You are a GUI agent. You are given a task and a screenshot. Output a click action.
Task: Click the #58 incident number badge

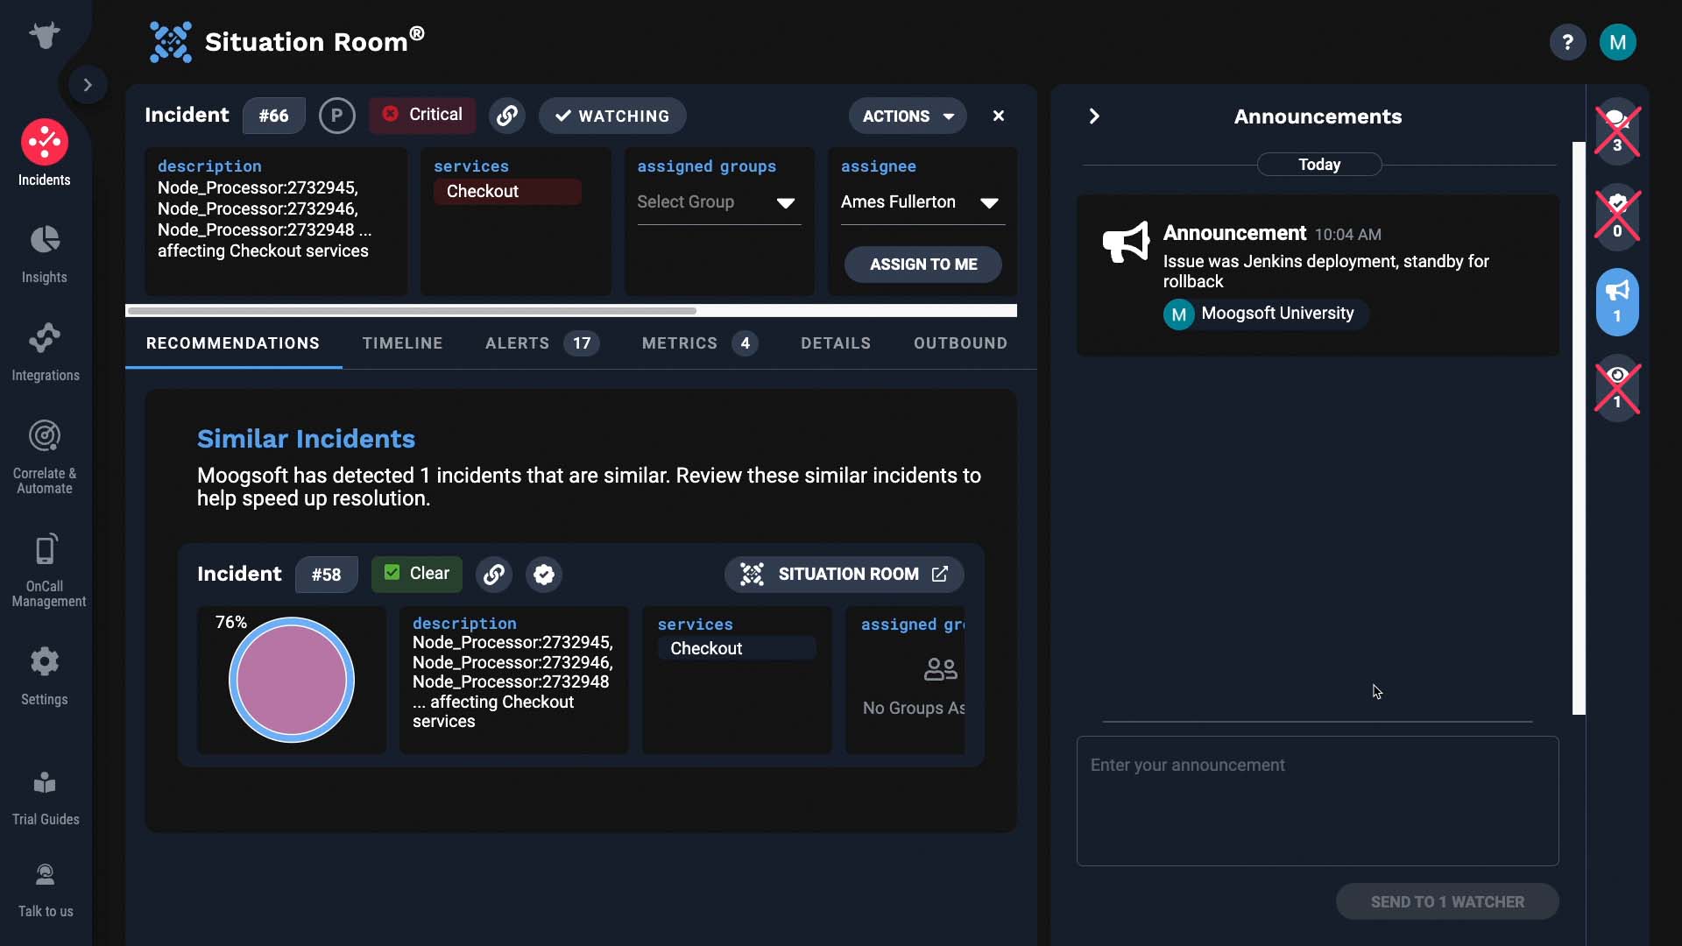(327, 575)
